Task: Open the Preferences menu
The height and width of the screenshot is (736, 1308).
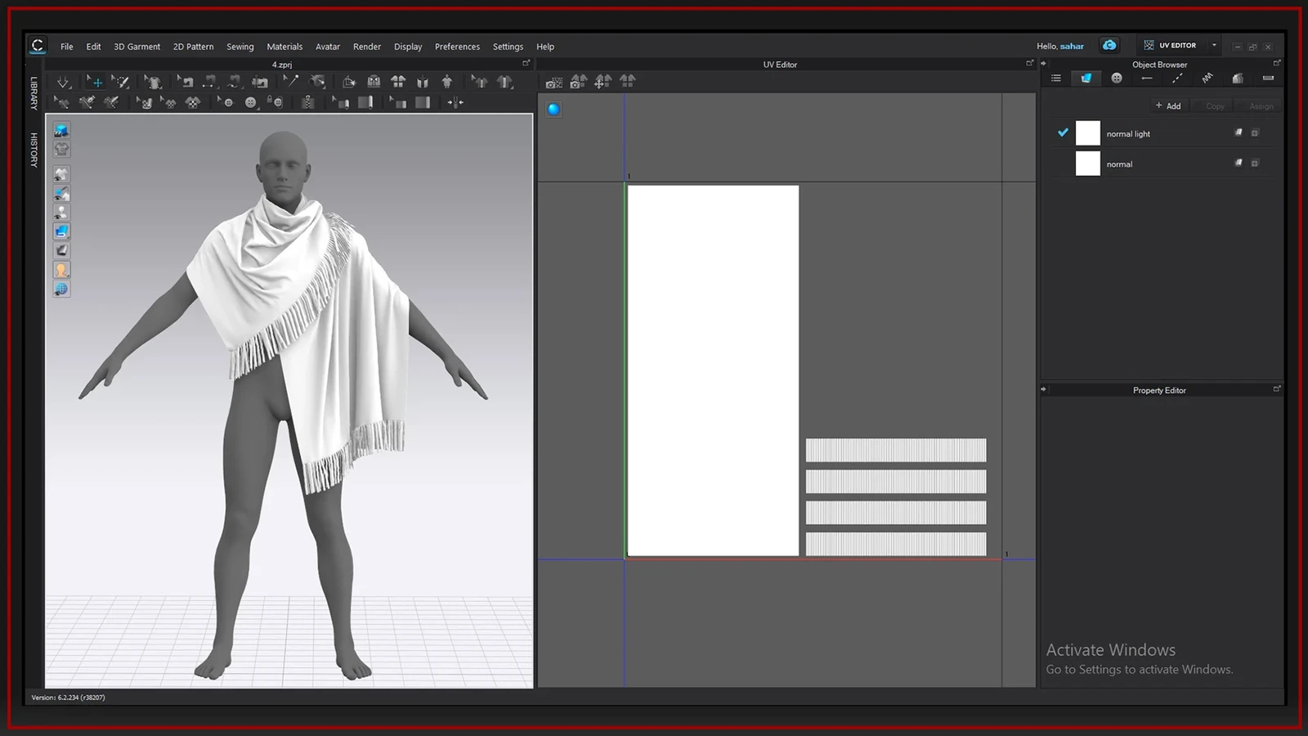Action: click(457, 47)
